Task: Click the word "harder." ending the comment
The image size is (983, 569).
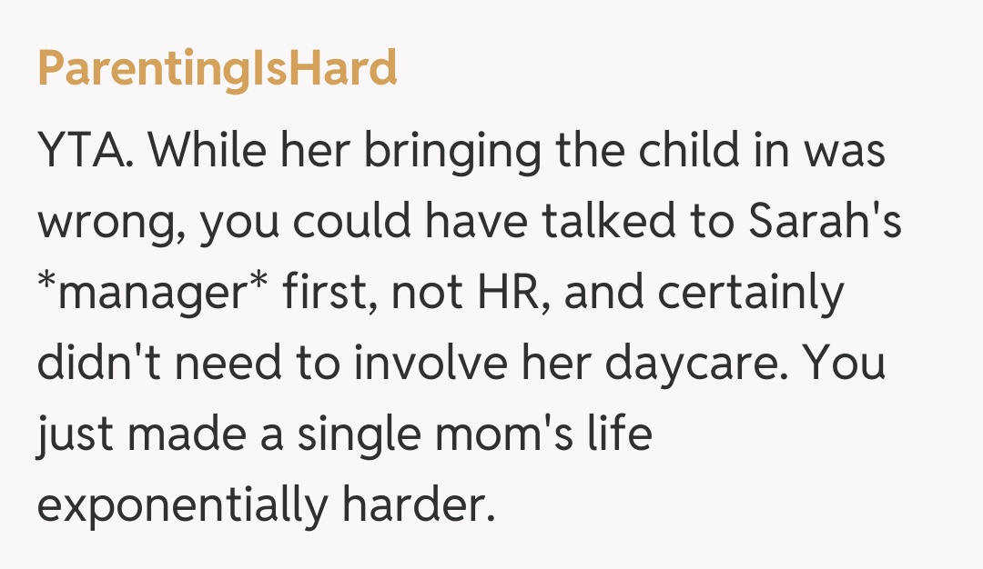Action: 421,505
